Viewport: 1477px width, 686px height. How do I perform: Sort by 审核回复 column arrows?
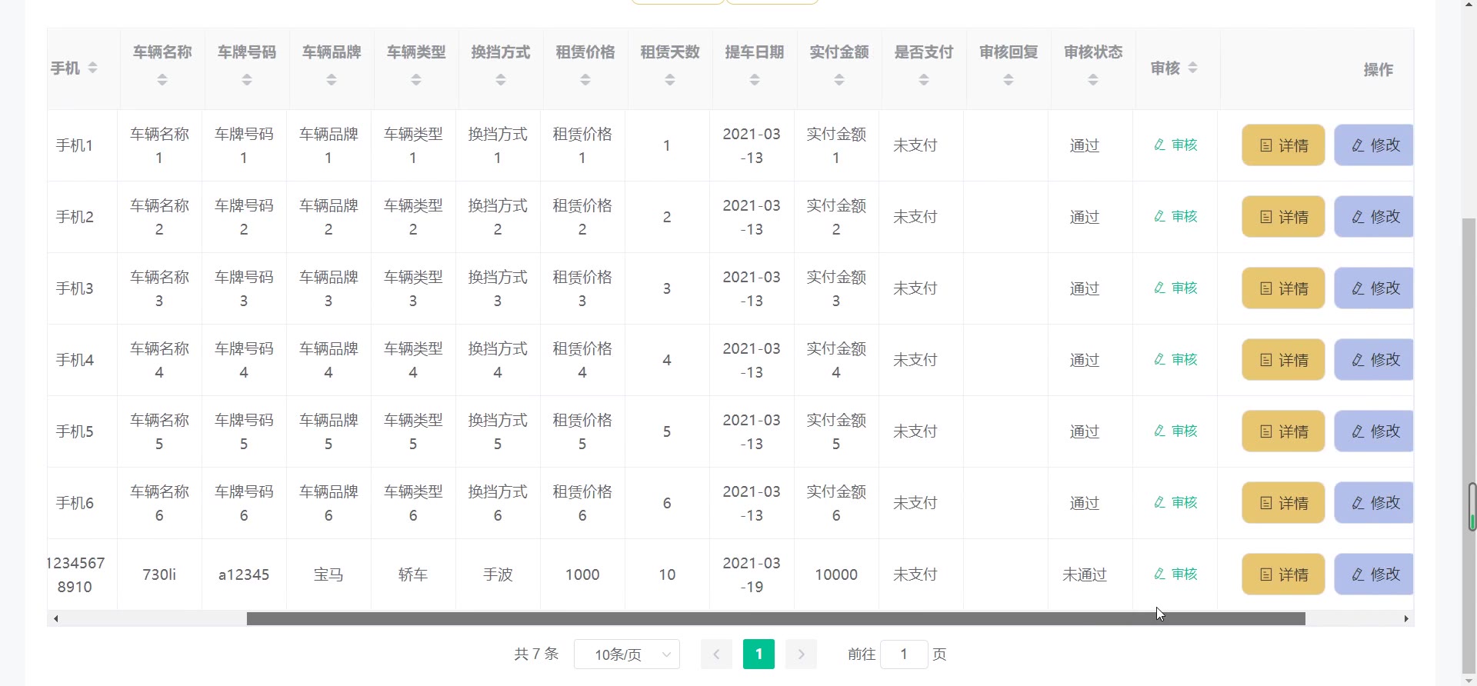(x=1009, y=79)
